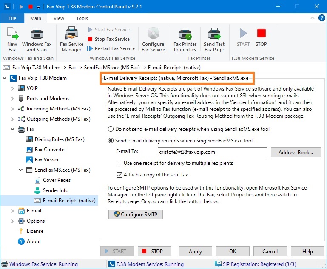Enable one receipt for multiple recipients

point(119,163)
